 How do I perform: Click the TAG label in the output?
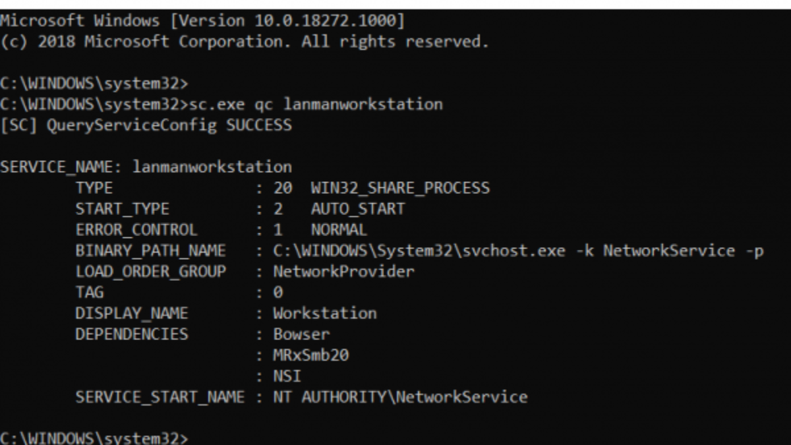pos(90,292)
